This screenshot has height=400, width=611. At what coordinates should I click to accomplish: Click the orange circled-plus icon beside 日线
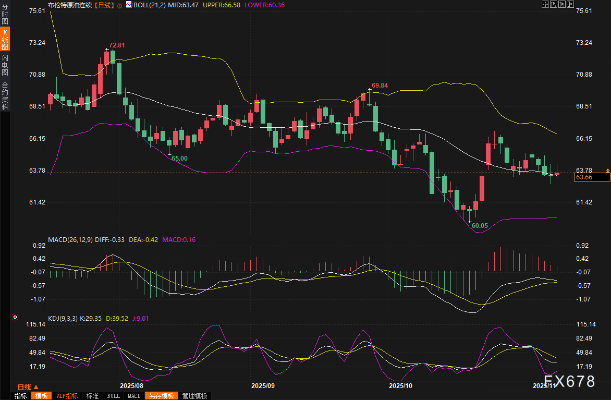[119, 5]
